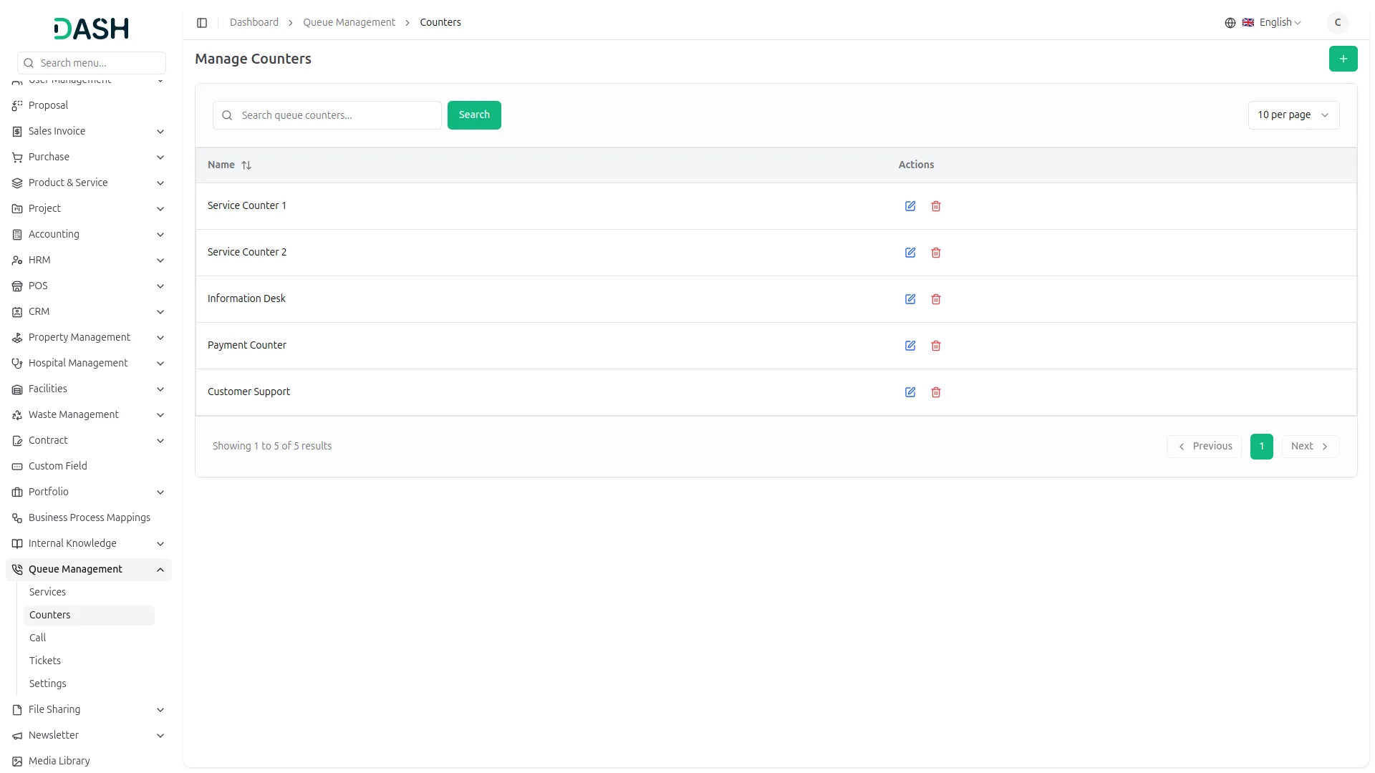Click green plus add counter button
This screenshot has height=773, width=1375.
click(x=1343, y=59)
